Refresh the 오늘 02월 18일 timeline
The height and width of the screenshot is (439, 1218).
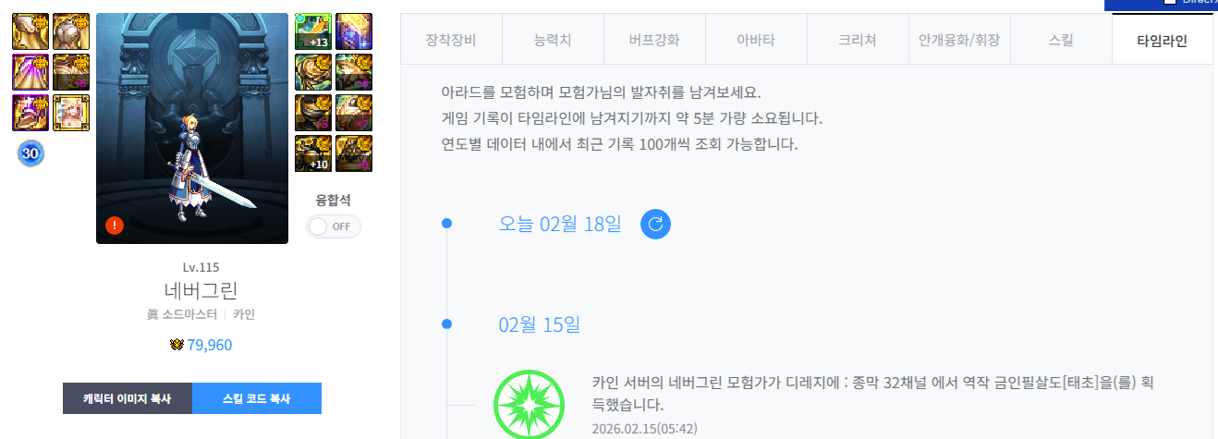pyautogui.click(x=655, y=224)
